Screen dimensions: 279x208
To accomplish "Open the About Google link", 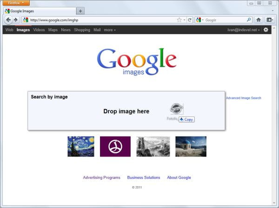I will 179,177.
